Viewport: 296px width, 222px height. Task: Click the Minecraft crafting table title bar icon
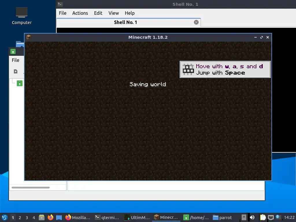click(x=29, y=37)
